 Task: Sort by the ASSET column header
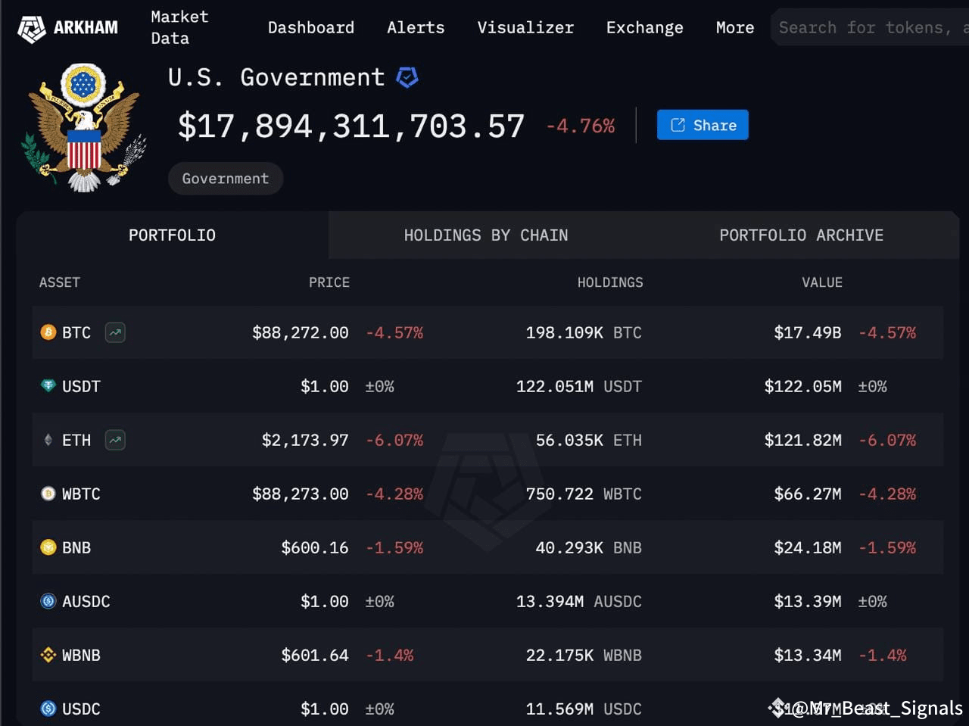pyautogui.click(x=60, y=282)
